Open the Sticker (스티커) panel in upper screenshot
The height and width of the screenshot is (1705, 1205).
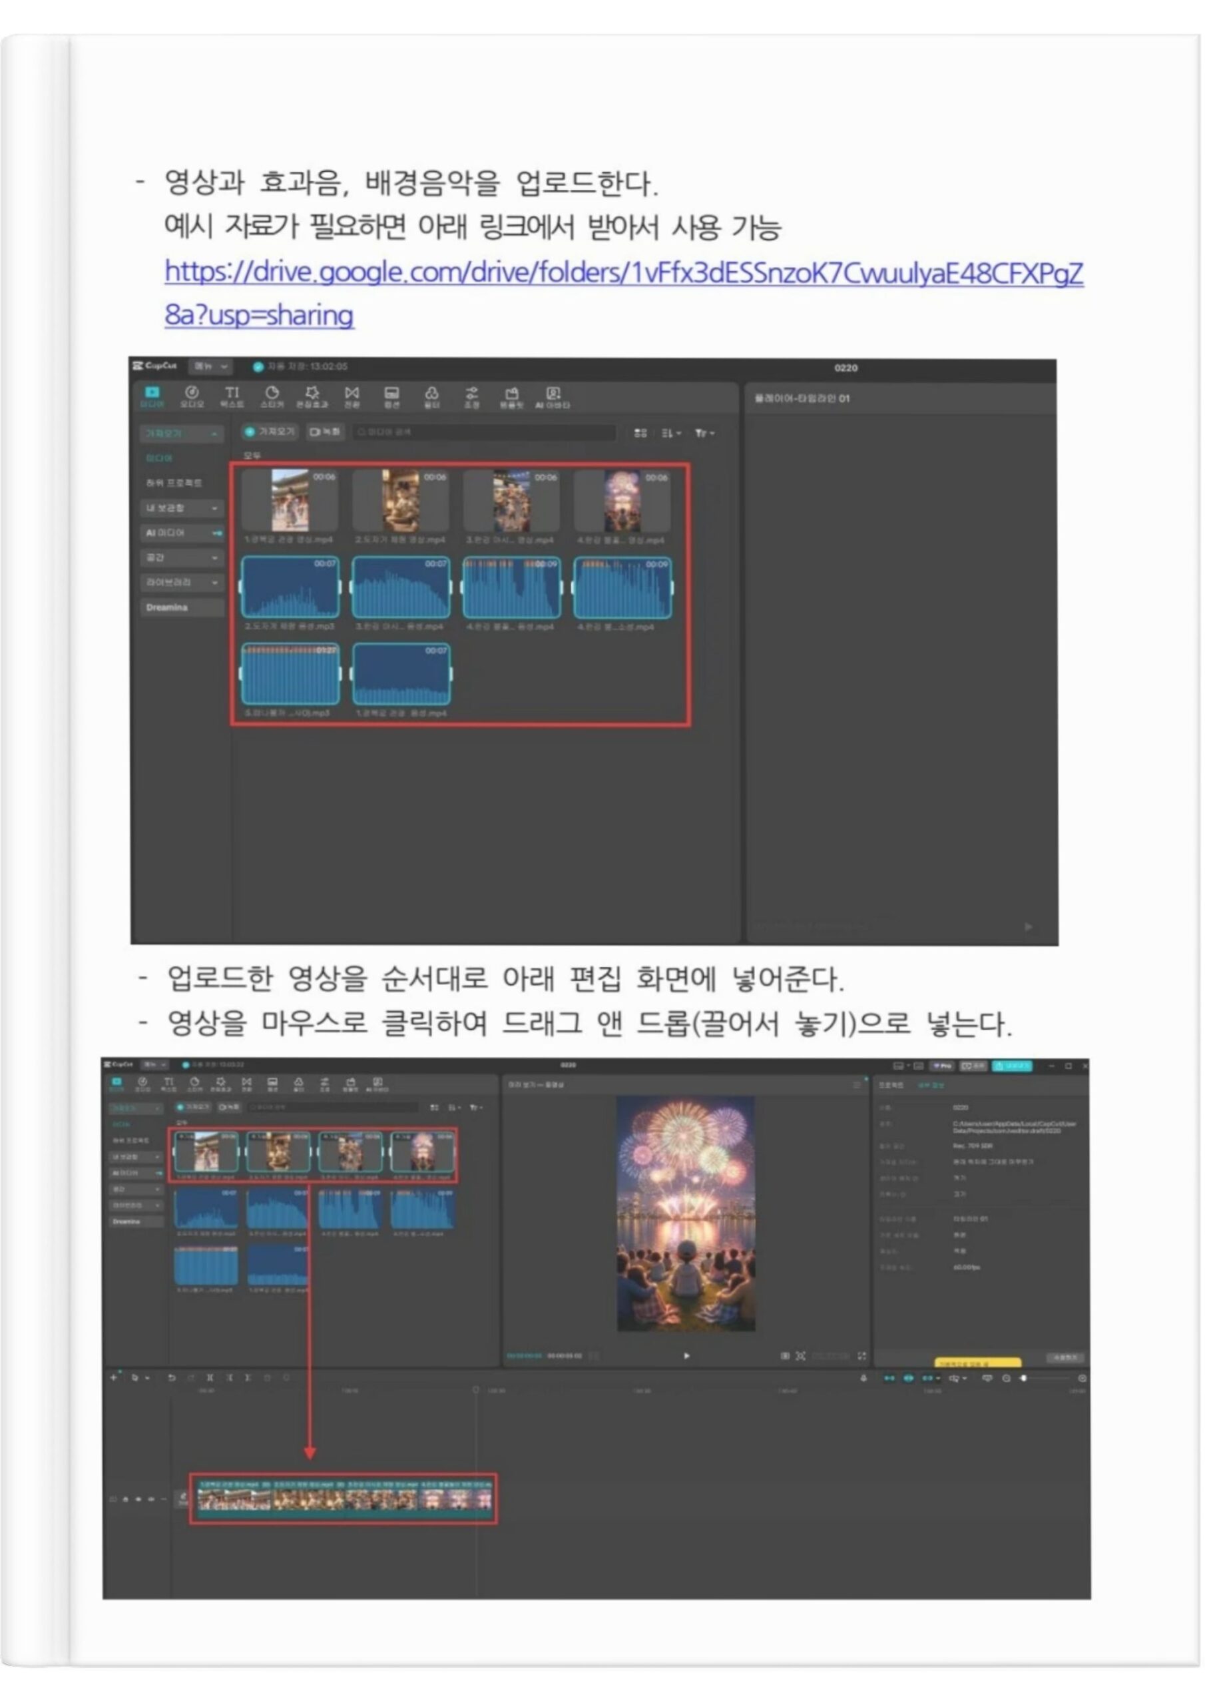pyautogui.click(x=272, y=396)
